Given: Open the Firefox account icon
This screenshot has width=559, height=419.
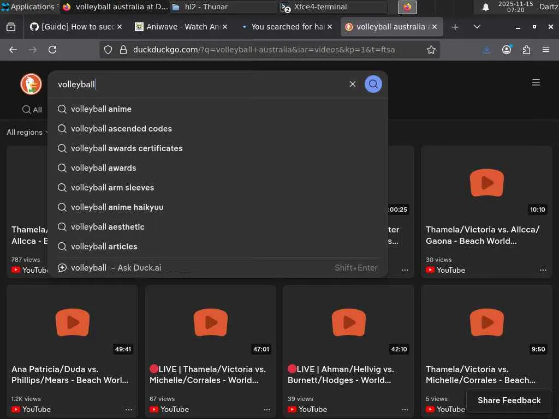Looking at the screenshot, I should click(x=507, y=50).
